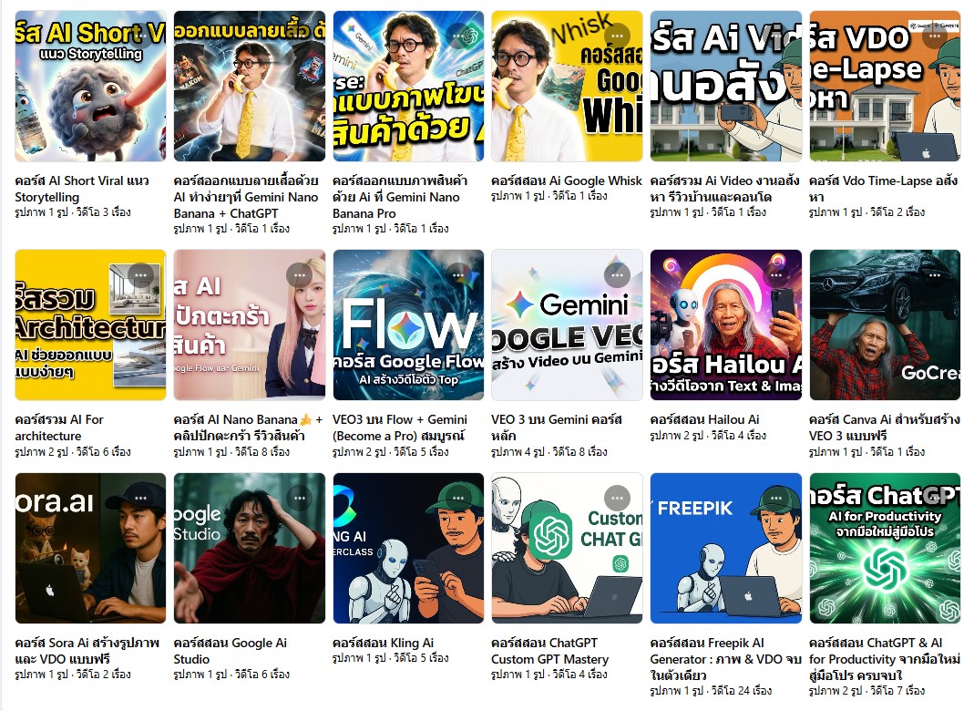Open the AI Short Viral Storytelling thumbnail
The image size is (974, 711).
(x=91, y=86)
